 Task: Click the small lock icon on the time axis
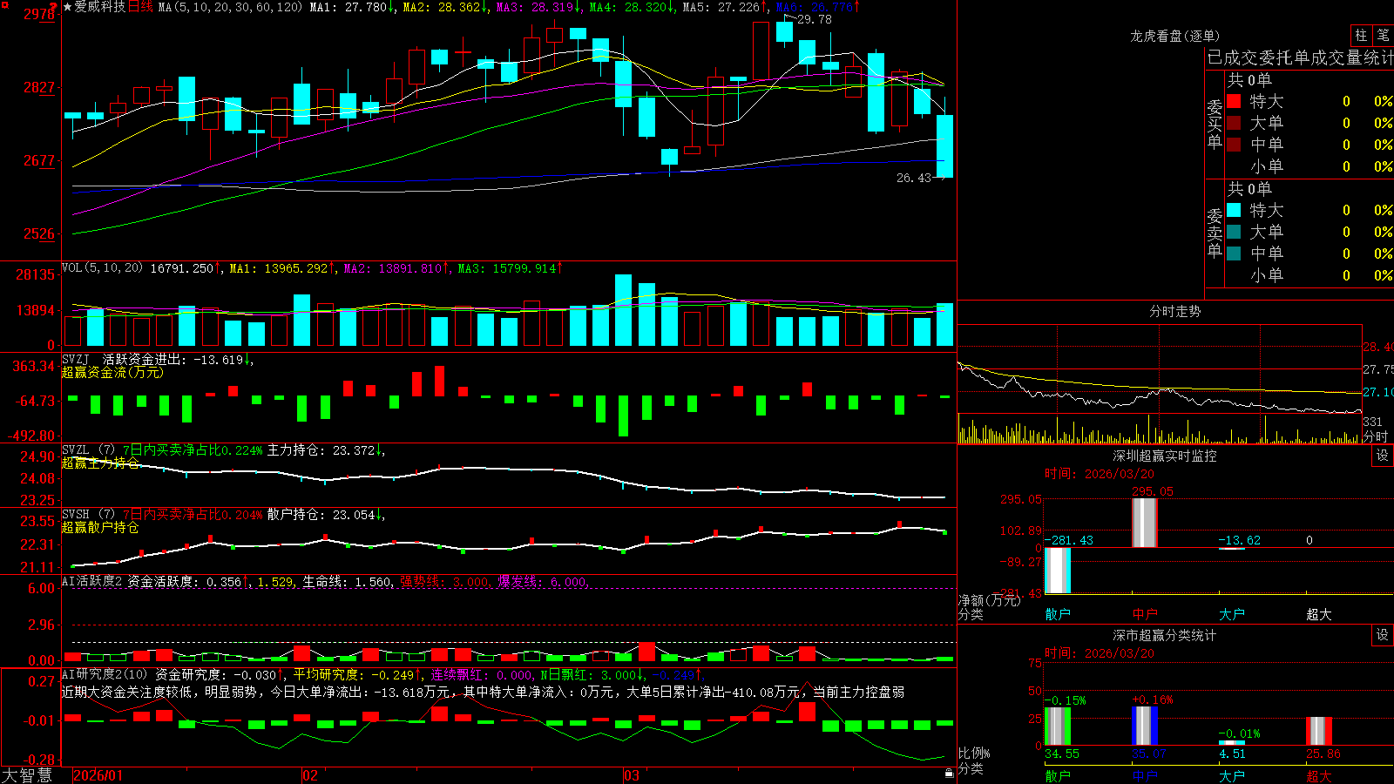(x=949, y=773)
